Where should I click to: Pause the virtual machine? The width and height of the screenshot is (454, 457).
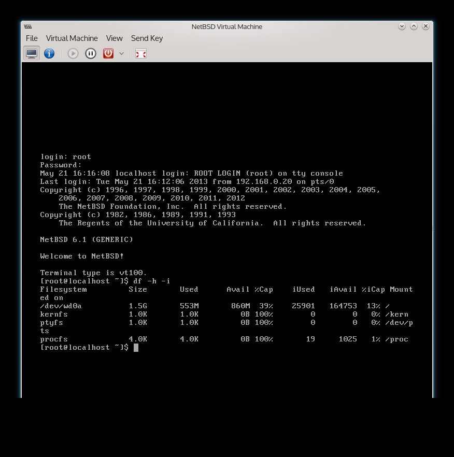click(91, 54)
